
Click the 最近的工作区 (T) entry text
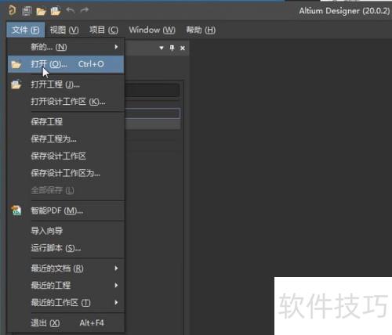click(x=60, y=302)
